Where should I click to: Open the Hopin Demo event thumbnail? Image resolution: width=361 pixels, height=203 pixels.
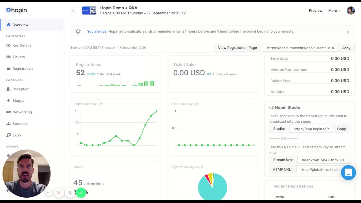click(89, 10)
